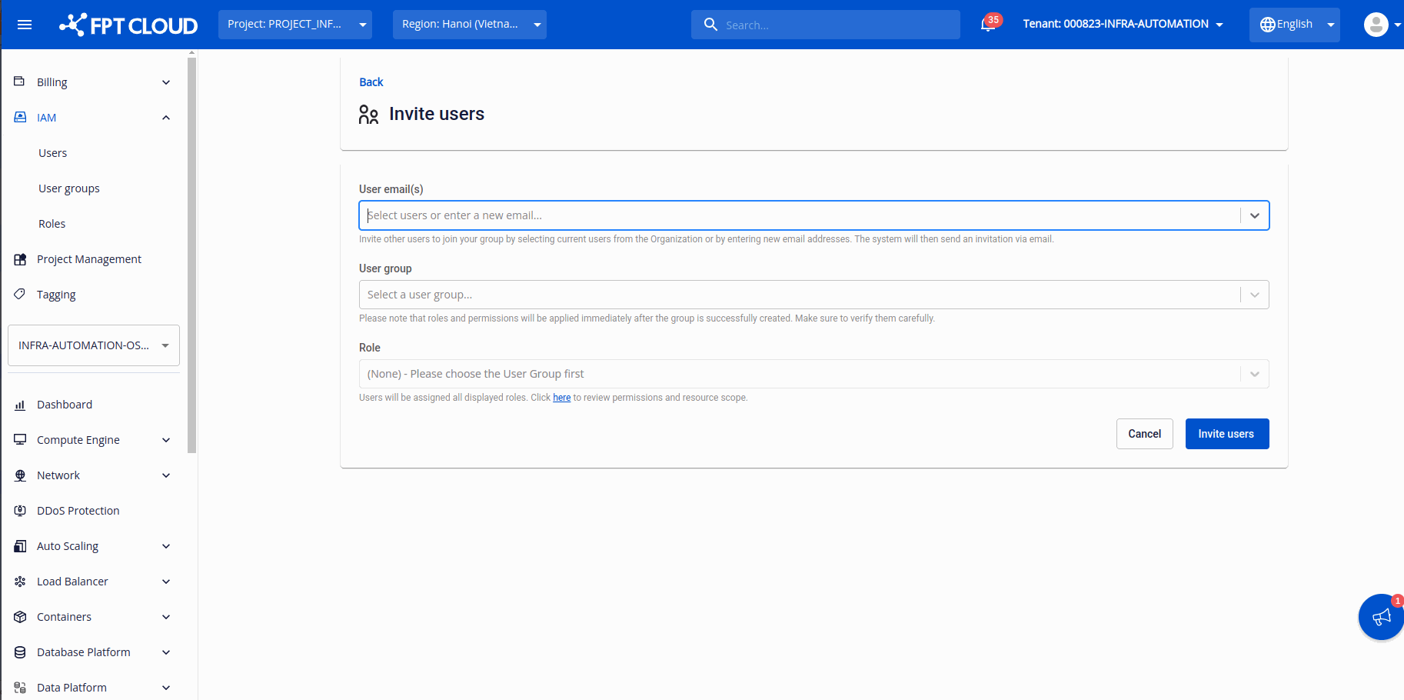Click the sidebar vertical scrollbar
The height and width of the screenshot is (700, 1404).
click(x=192, y=254)
